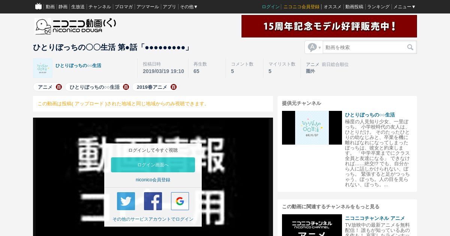Log in with the Twitter icon
The height and width of the screenshot is (236, 450).
(126, 201)
